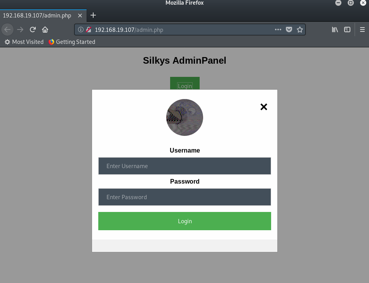Select the 192.168.19.107/admin.php tab
Screen dimensions: 369x283
(x=37, y=16)
